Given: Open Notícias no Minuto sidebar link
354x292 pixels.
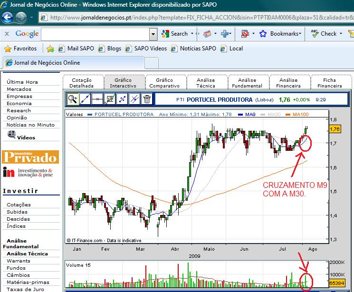Looking at the screenshot, I should 31,125.
